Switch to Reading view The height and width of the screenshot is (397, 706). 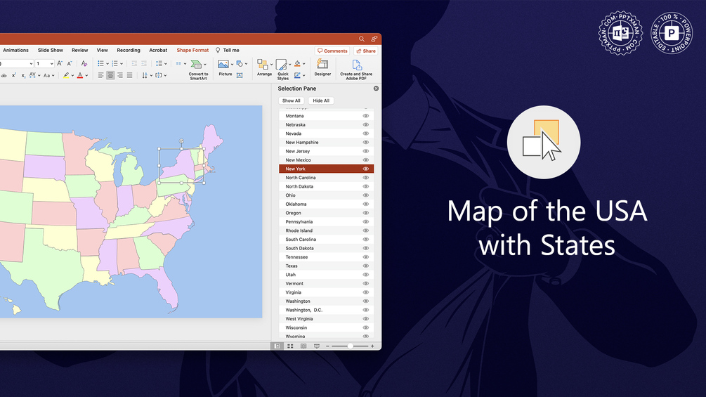[x=303, y=346]
